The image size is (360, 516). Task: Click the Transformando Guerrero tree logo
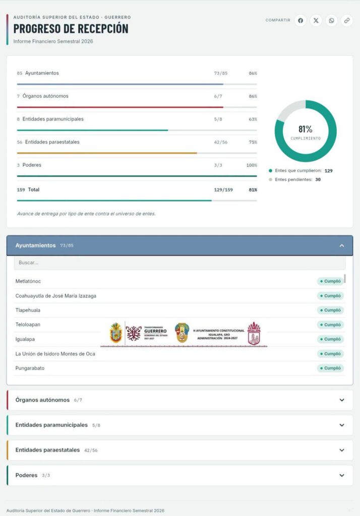pos(134,333)
